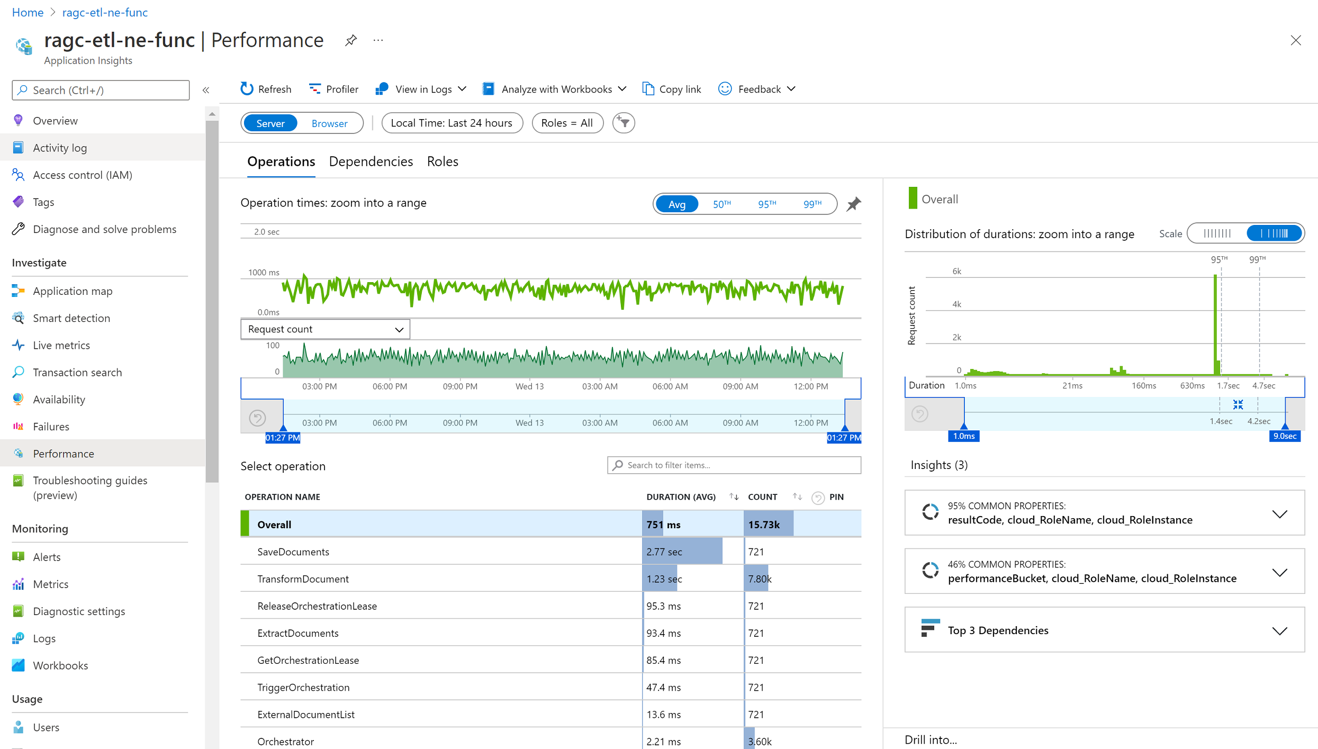Viewport: 1318px width, 749px height.
Task: Open the Request count dropdown
Action: [325, 329]
